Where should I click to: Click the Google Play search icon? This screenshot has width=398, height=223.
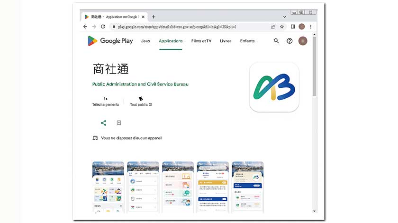pos(276,41)
